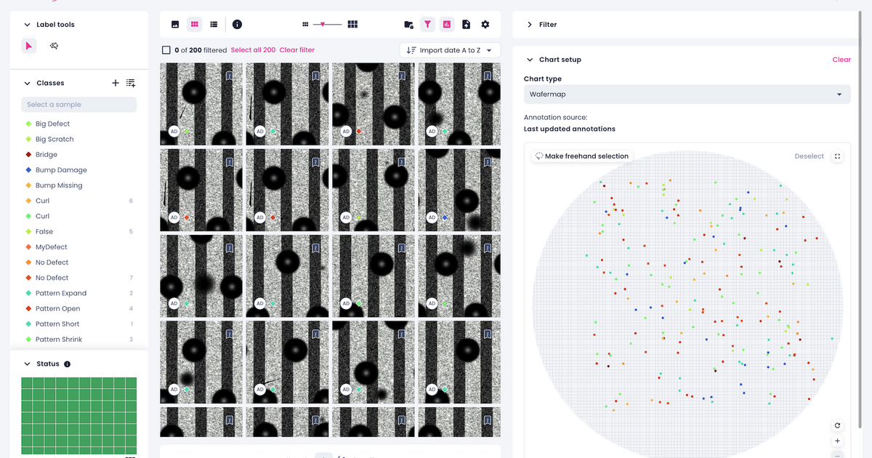Collapse the Classes section
This screenshot has height=458, width=872.
[x=27, y=82]
